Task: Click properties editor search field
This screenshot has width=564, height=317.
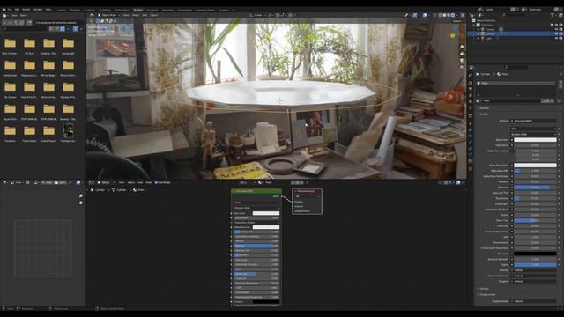Action: point(516,67)
